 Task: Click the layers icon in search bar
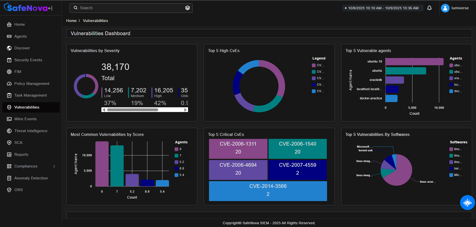coord(187,8)
